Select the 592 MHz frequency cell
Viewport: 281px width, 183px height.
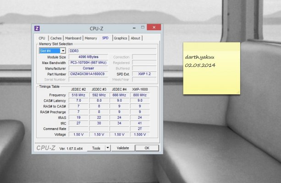(x=99, y=95)
